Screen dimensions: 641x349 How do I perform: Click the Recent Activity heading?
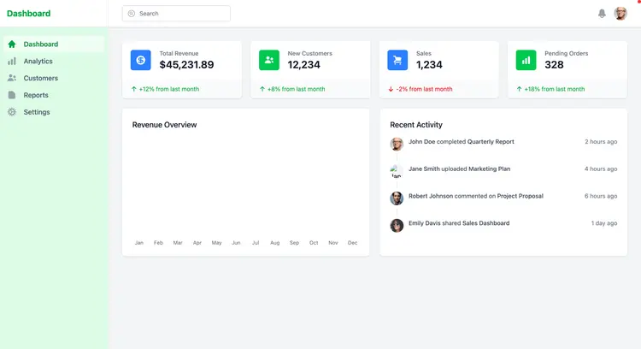tap(416, 125)
